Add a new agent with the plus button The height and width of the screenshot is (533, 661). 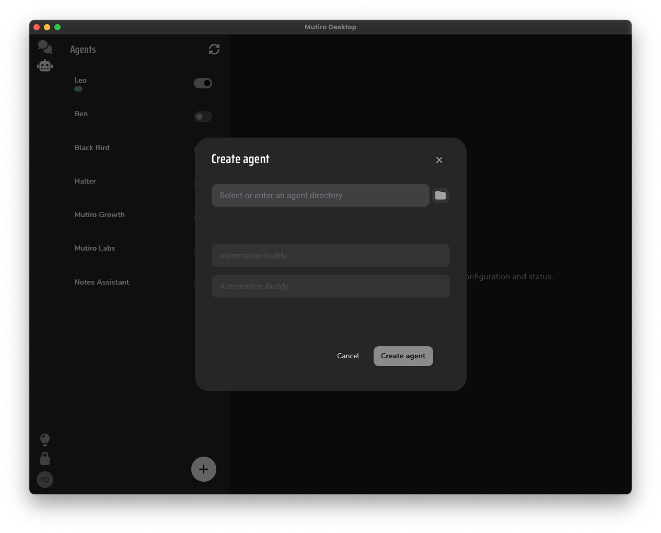(x=203, y=469)
